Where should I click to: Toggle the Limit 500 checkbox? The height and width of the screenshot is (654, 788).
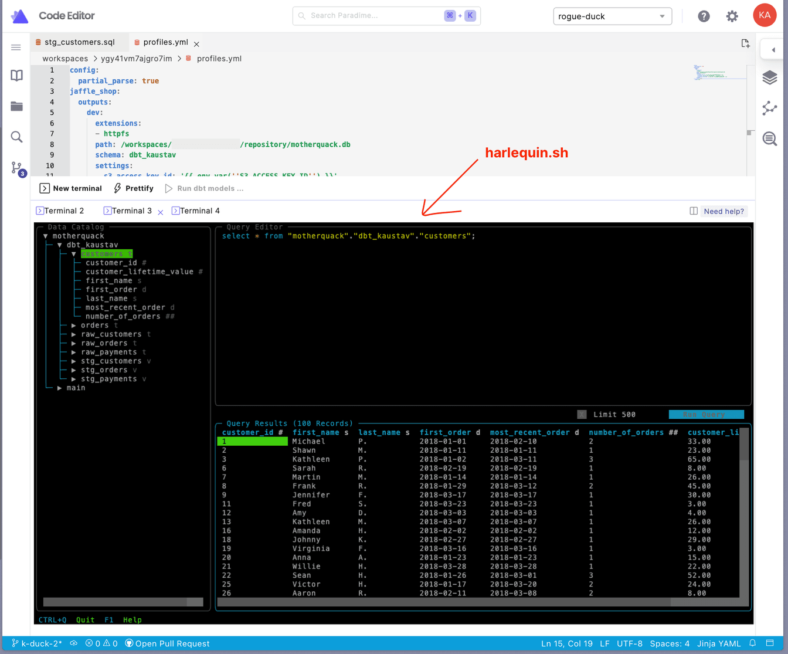coord(582,414)
